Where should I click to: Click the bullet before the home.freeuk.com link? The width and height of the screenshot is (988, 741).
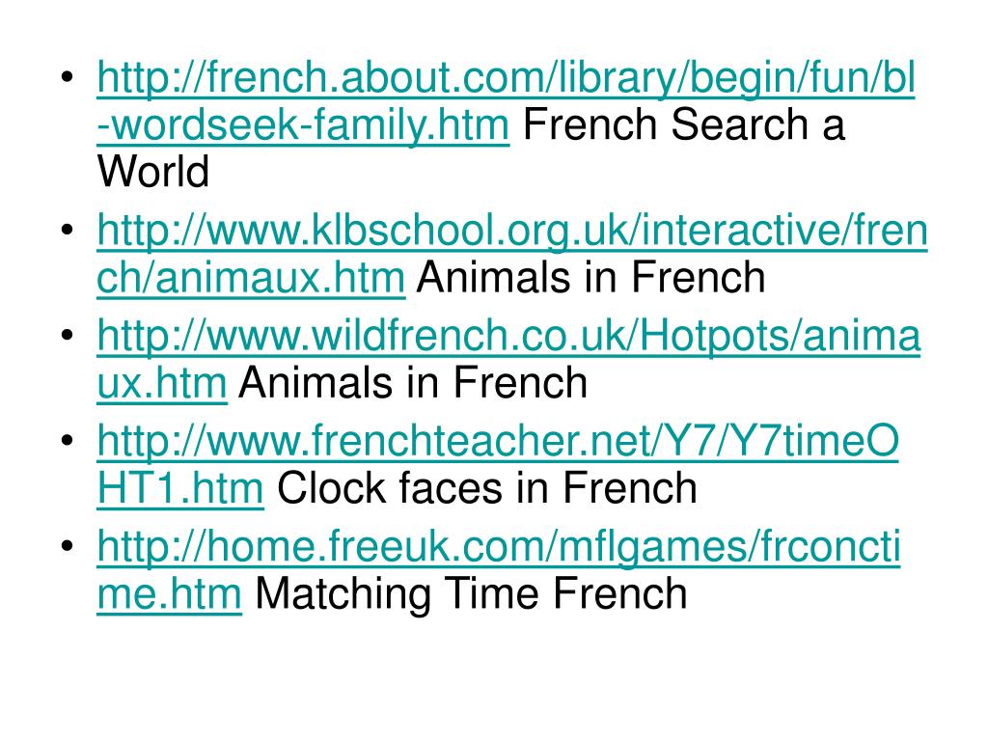click(68, 546)
